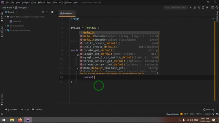Open the Event Log

[208, 109]
